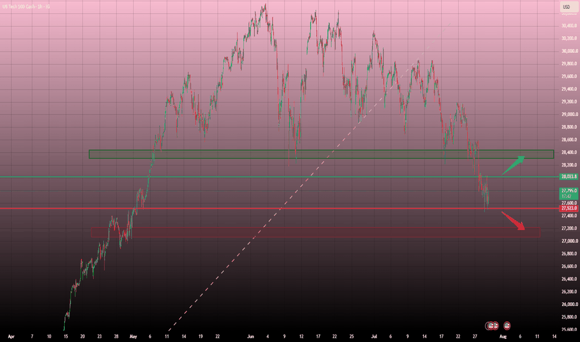
Task: Click the 26,400.0 price axis value
Action: click(x=569, y=279)
